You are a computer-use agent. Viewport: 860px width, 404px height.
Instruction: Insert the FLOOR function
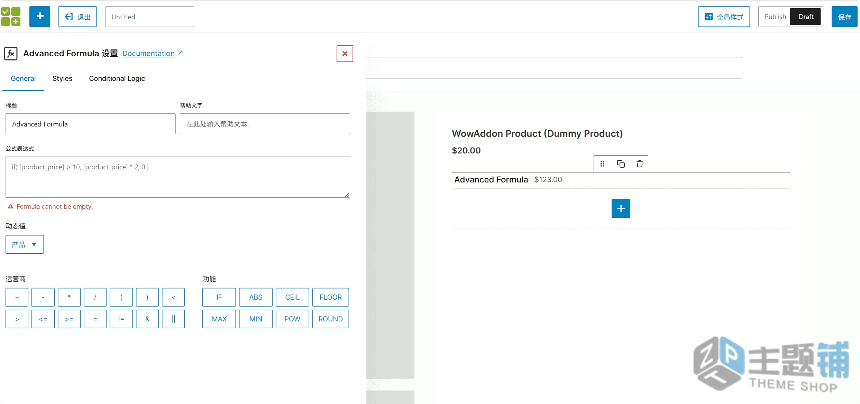331,297
